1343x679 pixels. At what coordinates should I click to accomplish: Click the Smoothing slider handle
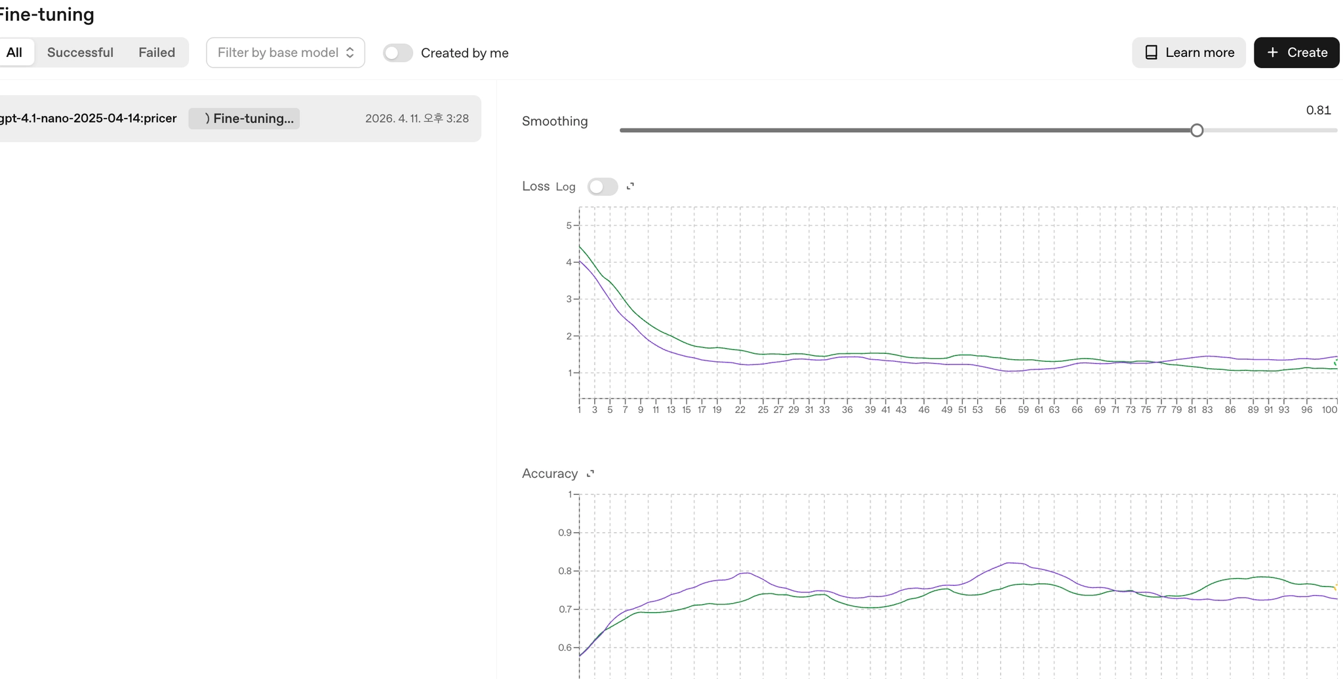[x=1197, y=130]
